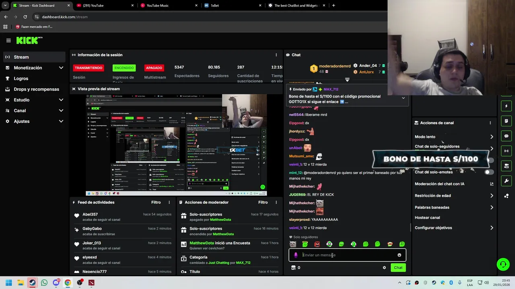Image resolution: width=515 pixels, height=289 pixels.
Task: Open Modo lento options arrow
Action: pos(492,137)
